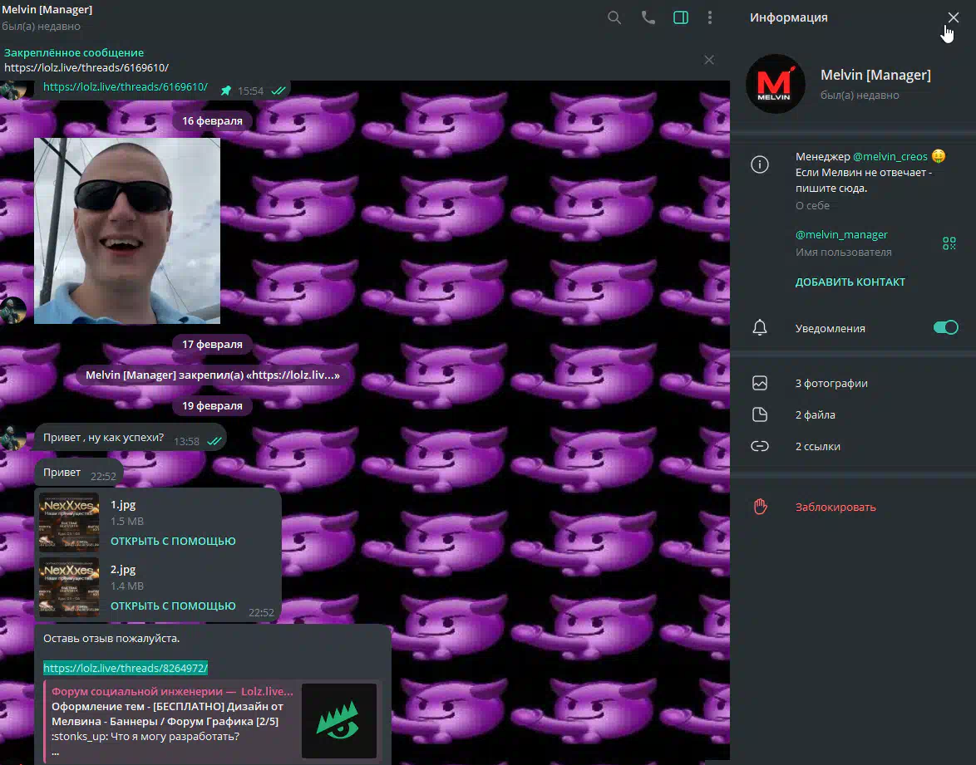Image resolution: width=976 pixels, height=765 pixels.
Task: Click the lolz.live link preview eye logo
Action: 339,721
